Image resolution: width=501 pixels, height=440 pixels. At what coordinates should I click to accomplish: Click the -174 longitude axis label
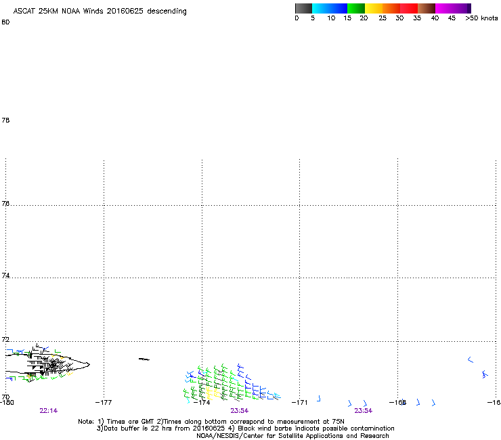202,402
